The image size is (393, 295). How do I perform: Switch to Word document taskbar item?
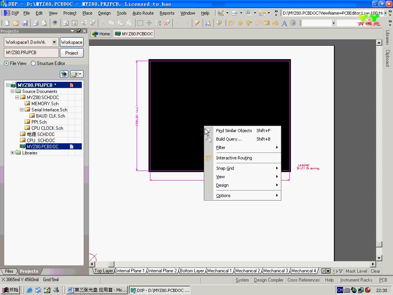coord(97,290)
